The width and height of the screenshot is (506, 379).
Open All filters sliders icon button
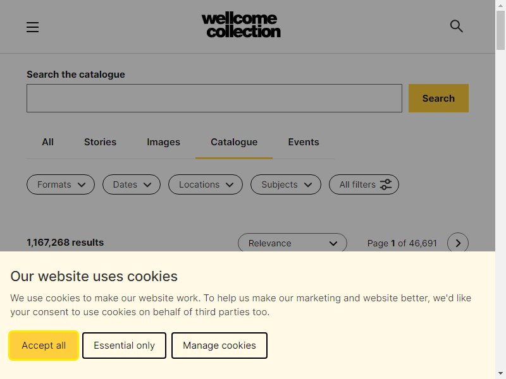(x=364, y=184)
